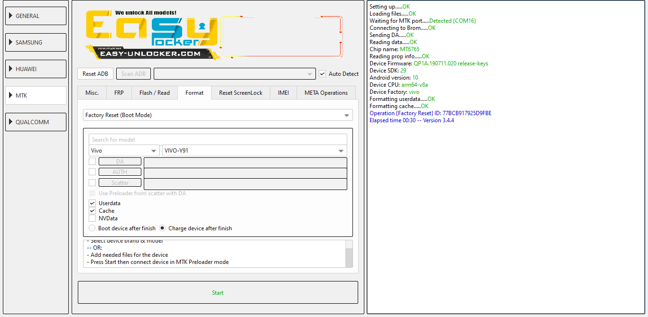Click the Scan ADB button

(x=134, y=73)
